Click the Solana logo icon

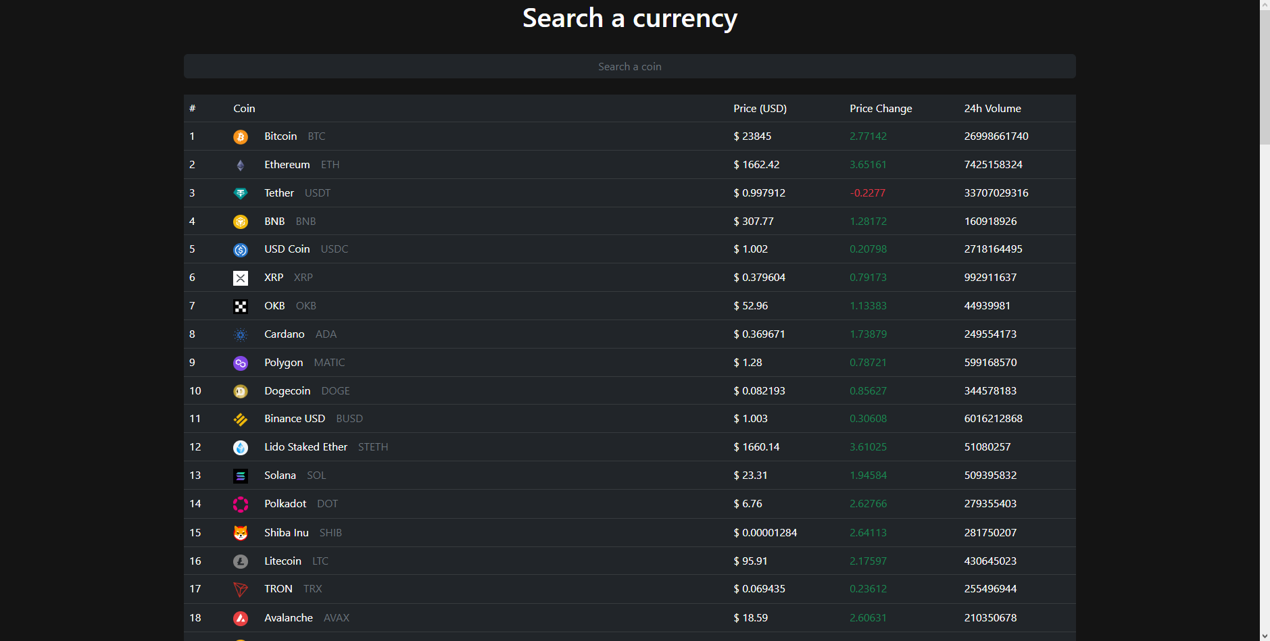pos(241,476)
